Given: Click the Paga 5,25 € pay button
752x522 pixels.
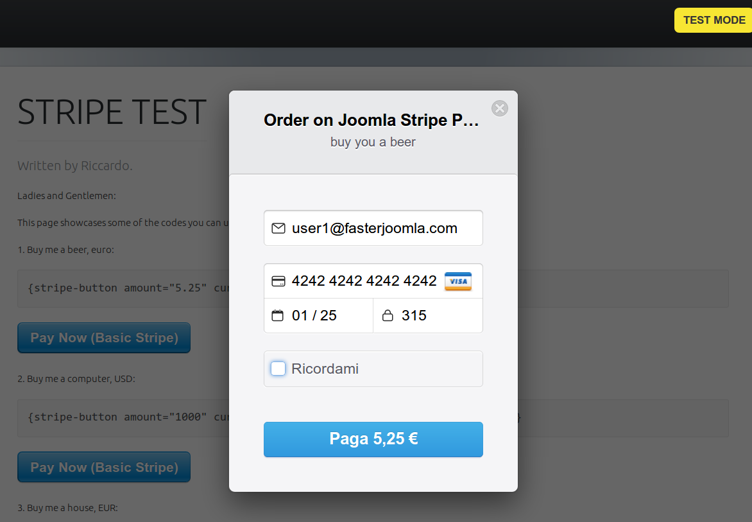Looking at the screenshot, I should coord(373,439).
